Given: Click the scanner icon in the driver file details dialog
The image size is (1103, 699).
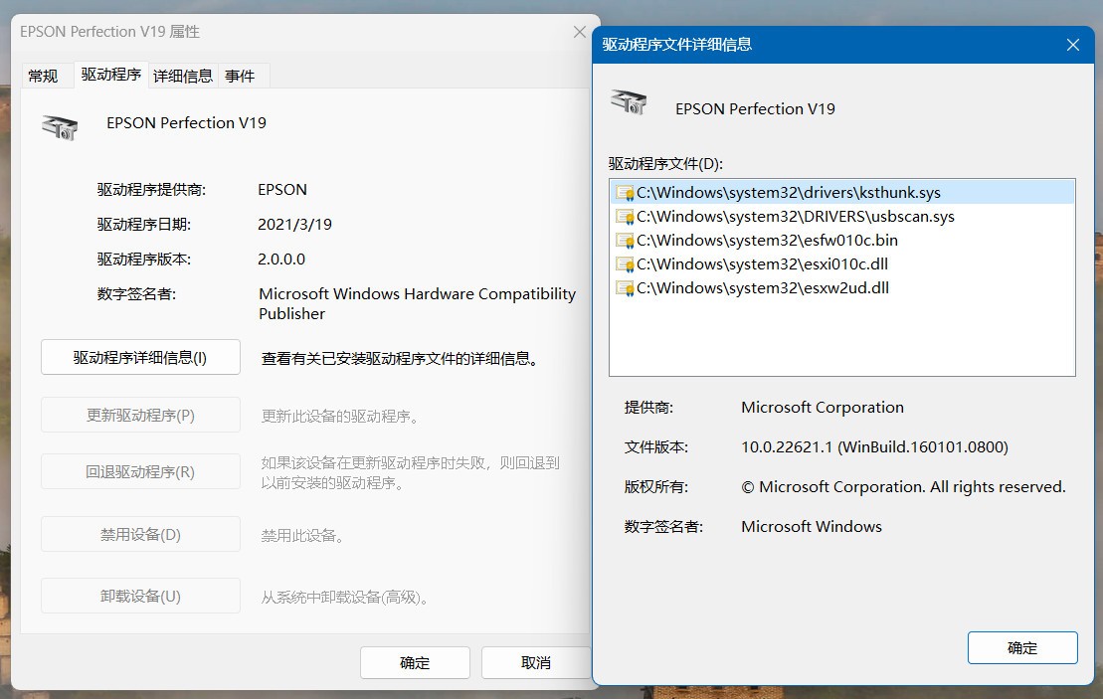Looking at the screenshot, I should 629,102.
